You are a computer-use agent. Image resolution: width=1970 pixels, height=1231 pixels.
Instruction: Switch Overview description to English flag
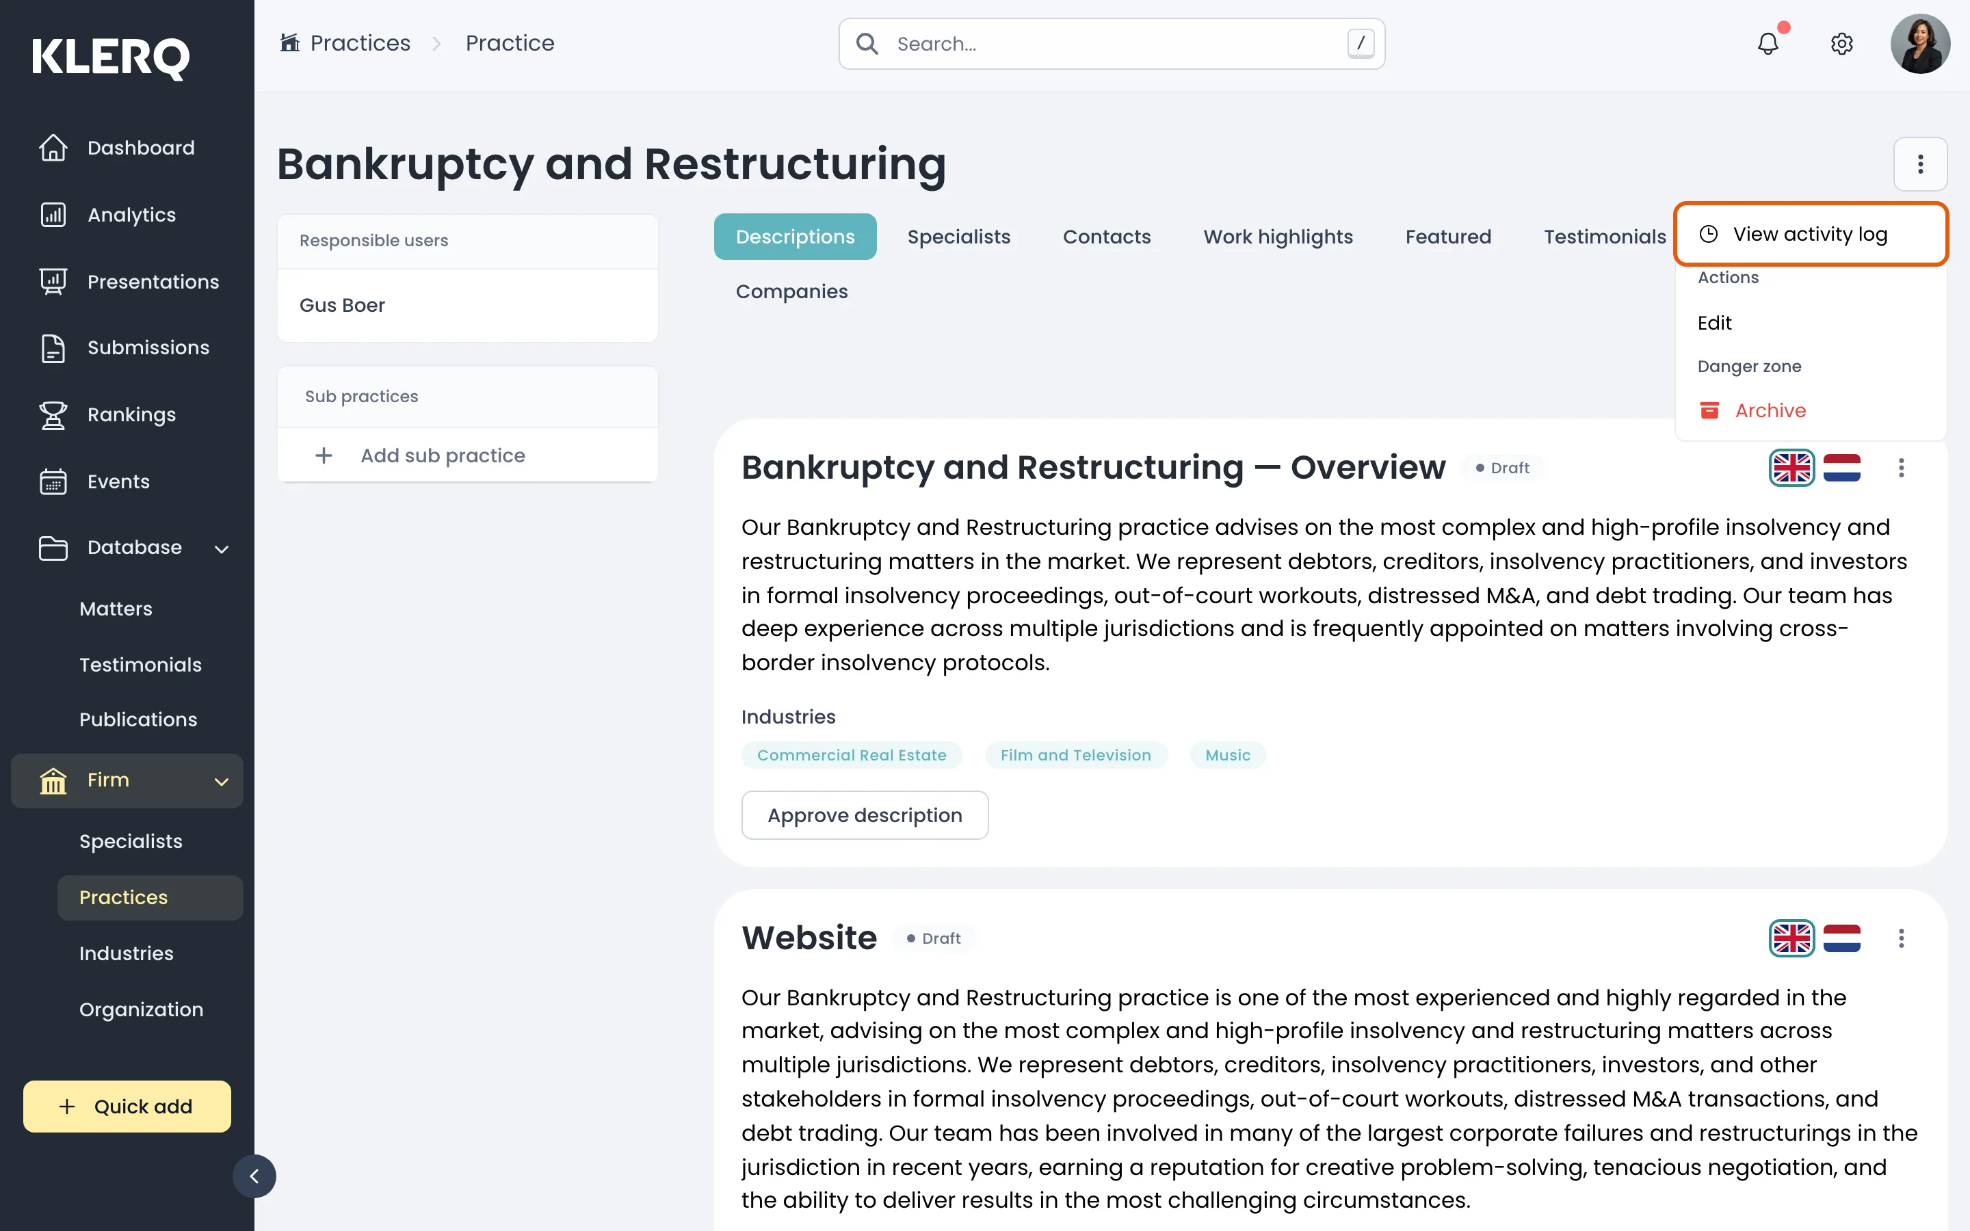[1791, 468]
